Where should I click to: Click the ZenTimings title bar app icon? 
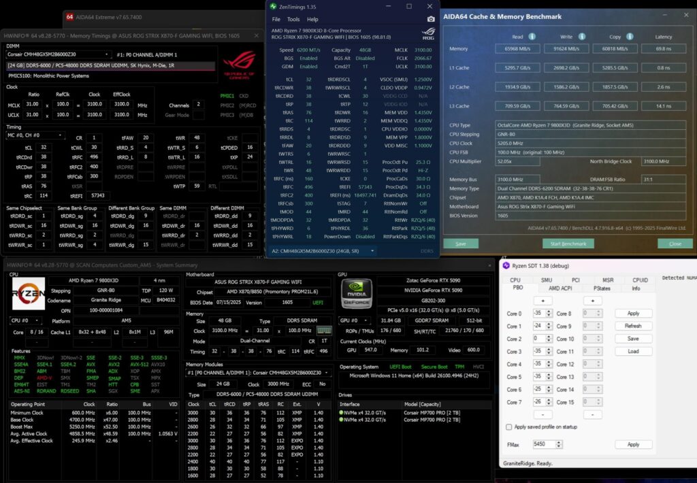coord(273,7)
